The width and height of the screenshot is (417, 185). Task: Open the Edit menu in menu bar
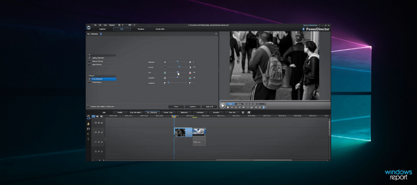tap(100, 25)
